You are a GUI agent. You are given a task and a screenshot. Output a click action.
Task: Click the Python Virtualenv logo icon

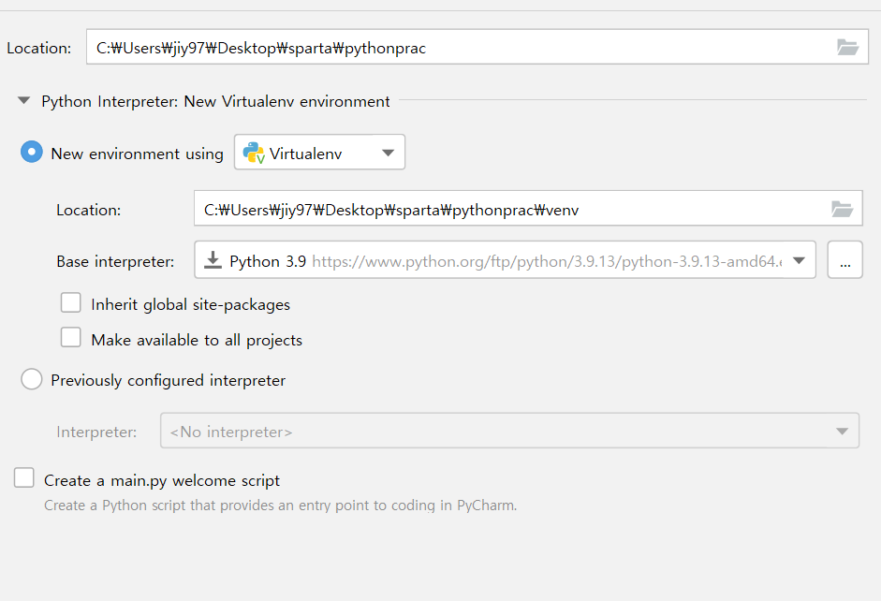pos(254,153)
